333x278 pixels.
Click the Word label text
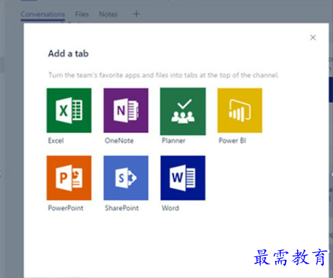pos(170,208)
